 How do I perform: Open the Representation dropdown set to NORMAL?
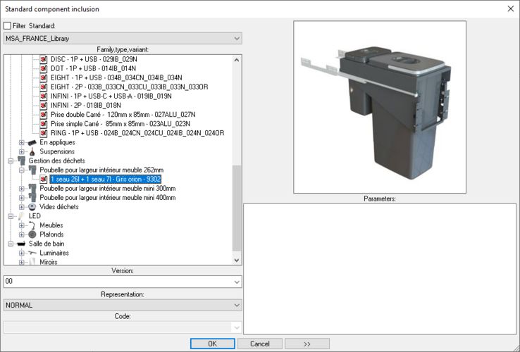click(x=236, y=305)
